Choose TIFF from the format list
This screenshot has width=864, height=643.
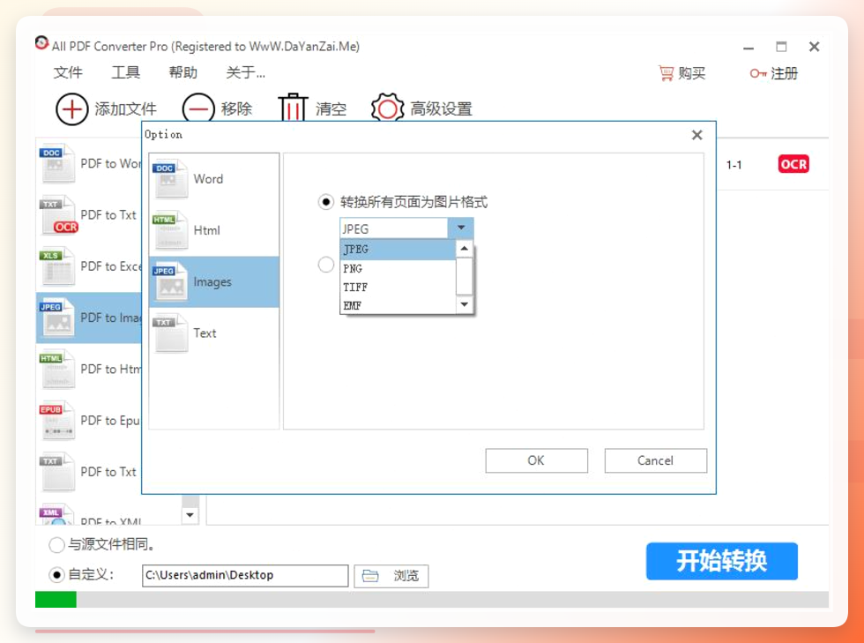[x=398, y=287]
